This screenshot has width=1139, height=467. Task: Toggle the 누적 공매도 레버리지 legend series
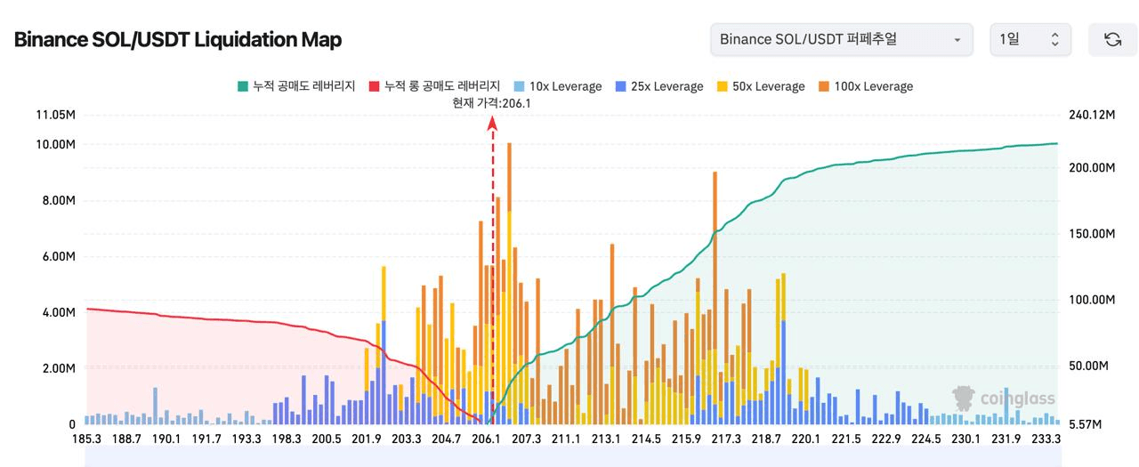pyautogui.click(x=296, y=86)
